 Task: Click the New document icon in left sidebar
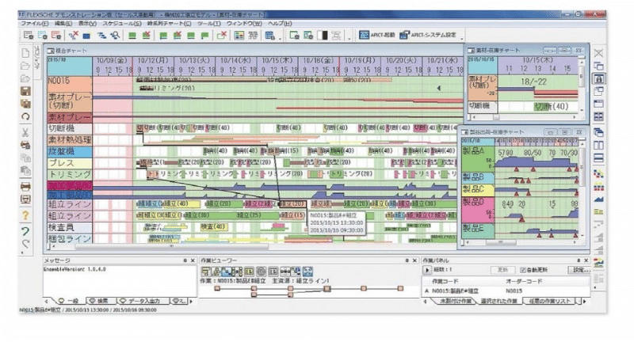coord(25,53)
